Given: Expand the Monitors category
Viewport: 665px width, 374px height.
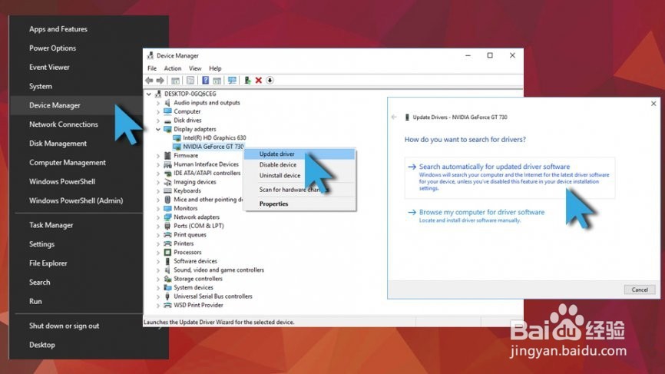Looking at the screenshot, I should (x=158, y=209).
